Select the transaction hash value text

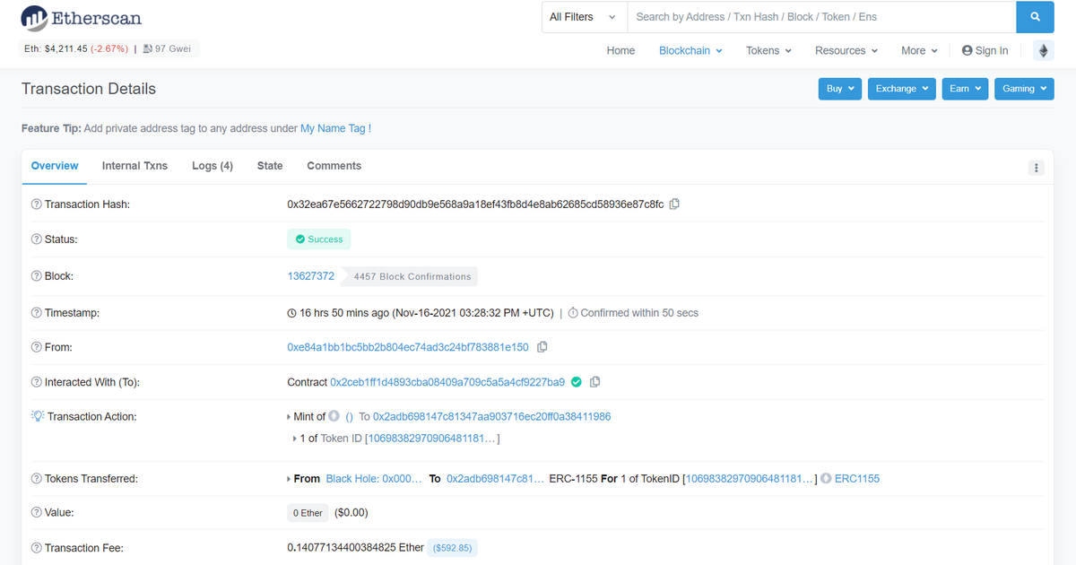tap(475, 204)
